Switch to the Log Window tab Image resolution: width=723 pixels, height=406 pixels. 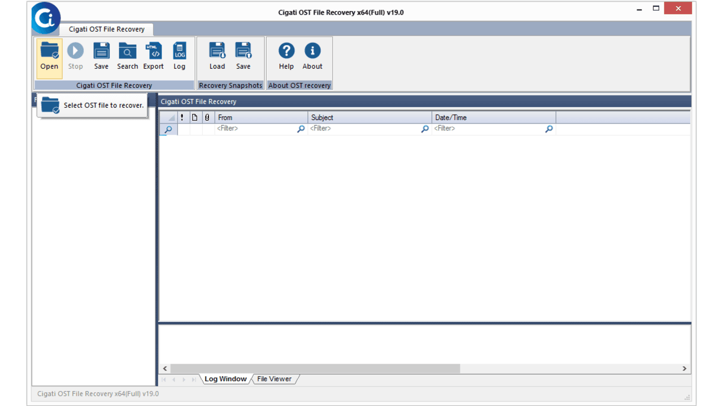pos(225,379)
